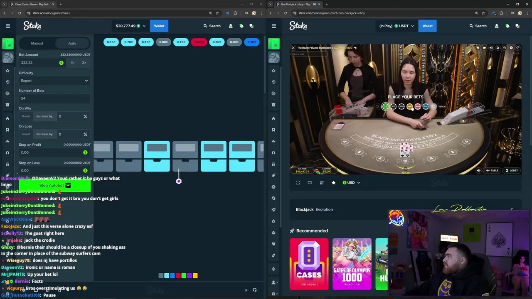Switch to Auto betting mode

72,43
